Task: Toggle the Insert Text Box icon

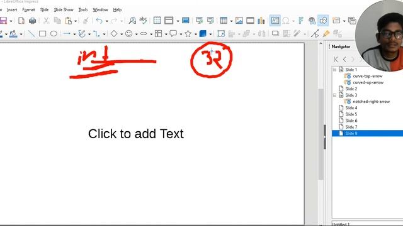Action: (x=275, y=21)
